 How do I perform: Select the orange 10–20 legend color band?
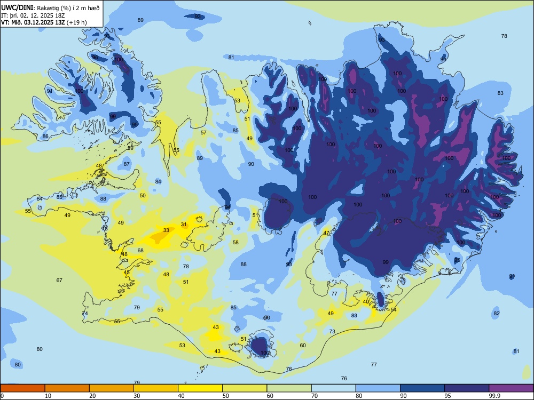pyautogui.click(x=67, y=388)
